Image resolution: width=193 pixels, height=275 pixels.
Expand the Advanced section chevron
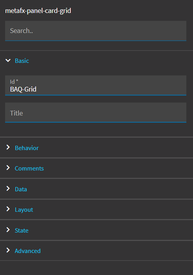8,250
